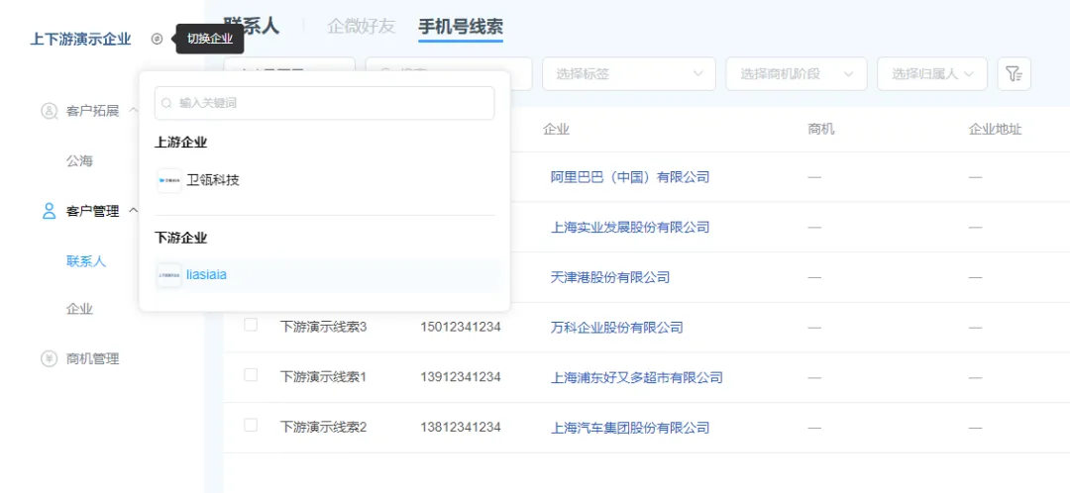Click the 卫瓴科技 company logo
The height and width of the screenshot is (493, 1070).
169,180
